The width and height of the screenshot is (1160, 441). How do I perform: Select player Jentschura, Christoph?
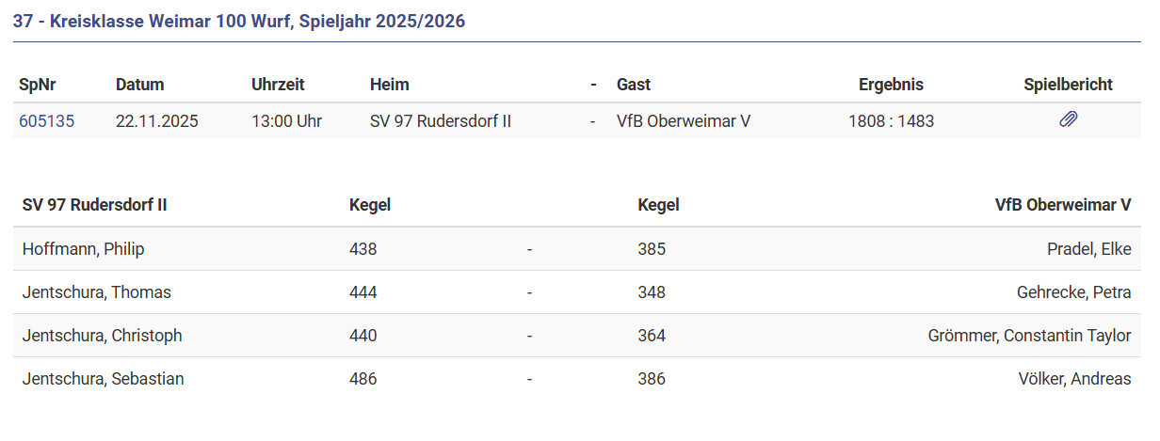coord(103,336)
